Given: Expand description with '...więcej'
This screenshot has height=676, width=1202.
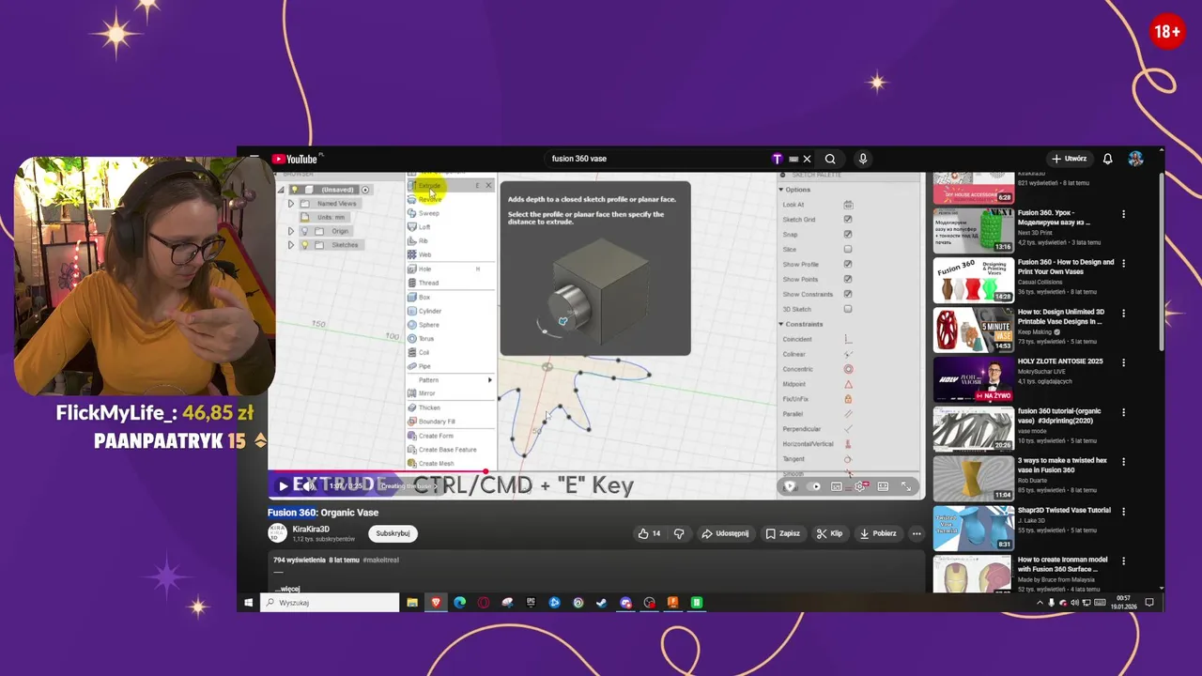Looking at the screenshot, I should click(x=287, y=589).
